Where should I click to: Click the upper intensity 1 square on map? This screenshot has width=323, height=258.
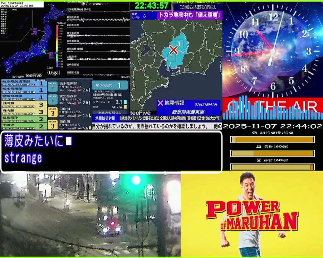179,44
